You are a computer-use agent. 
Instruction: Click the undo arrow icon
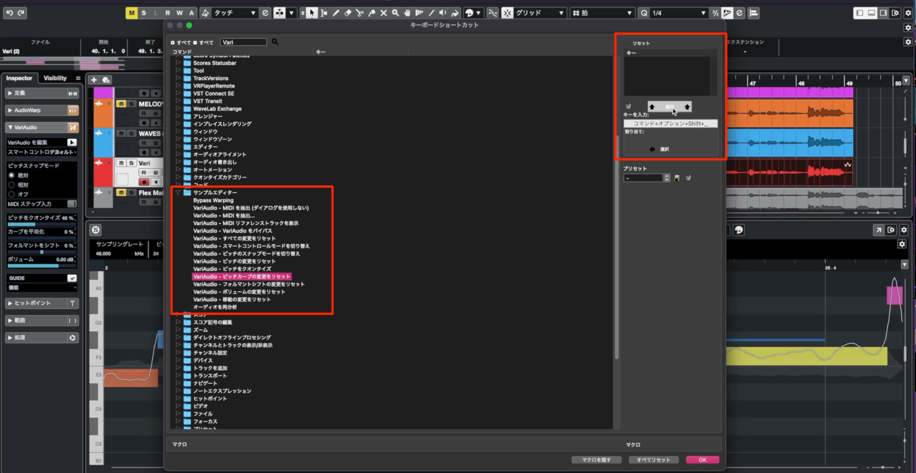(x=10, y=13)
